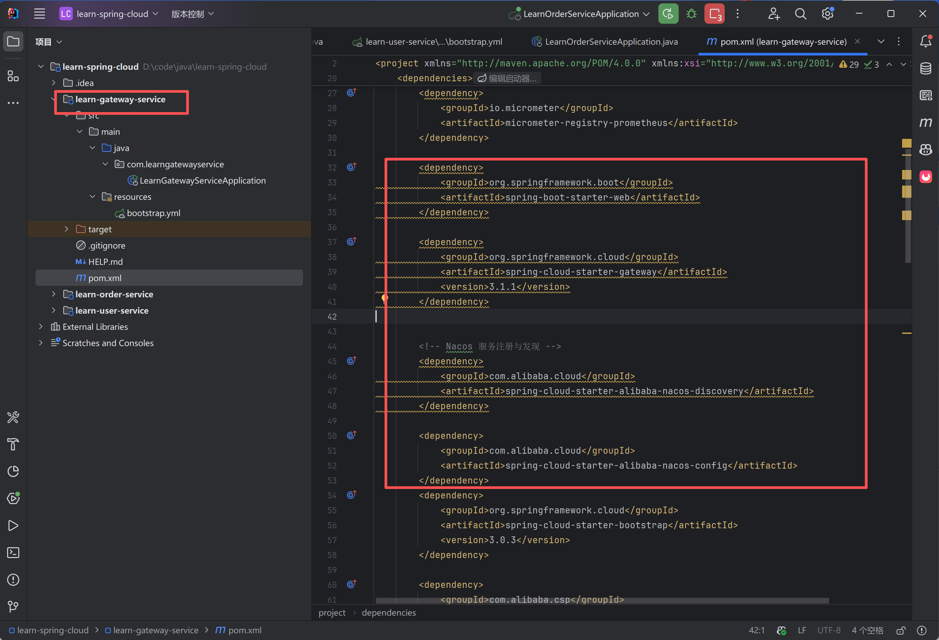The width and height of the screenshot is (939, 640).
Task: Open Search Everywhere magnifier
Action: [x=801, y=14]
